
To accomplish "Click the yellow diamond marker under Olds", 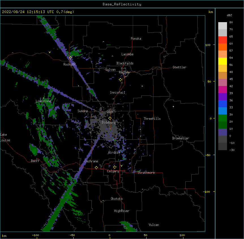I will point(110,118).
